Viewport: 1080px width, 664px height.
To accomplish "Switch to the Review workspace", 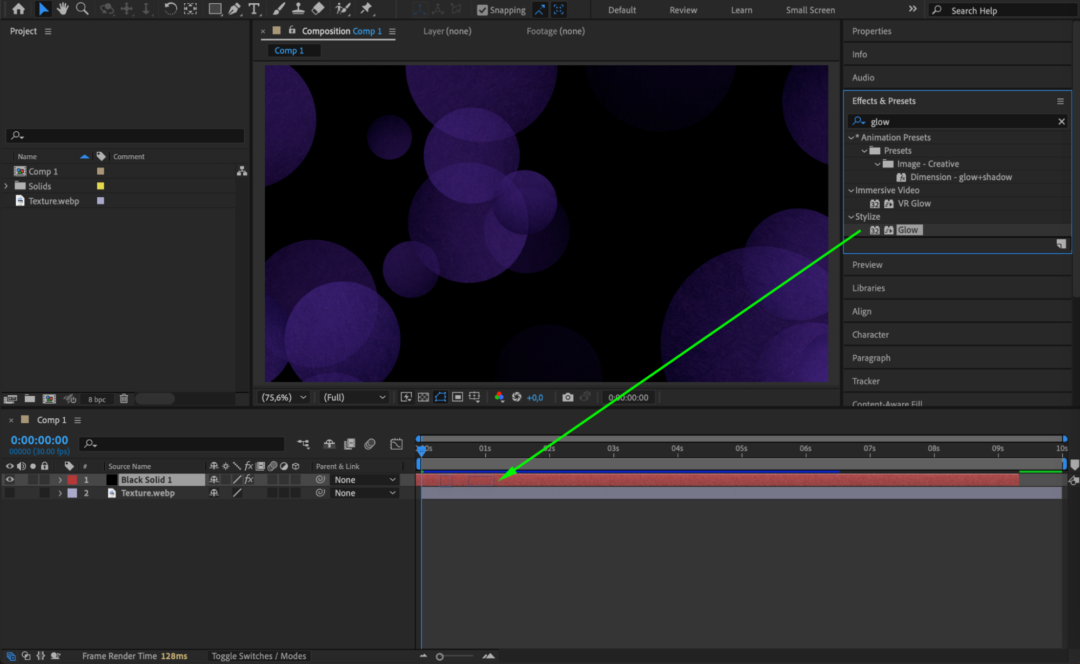I will [x=683, y=10].
